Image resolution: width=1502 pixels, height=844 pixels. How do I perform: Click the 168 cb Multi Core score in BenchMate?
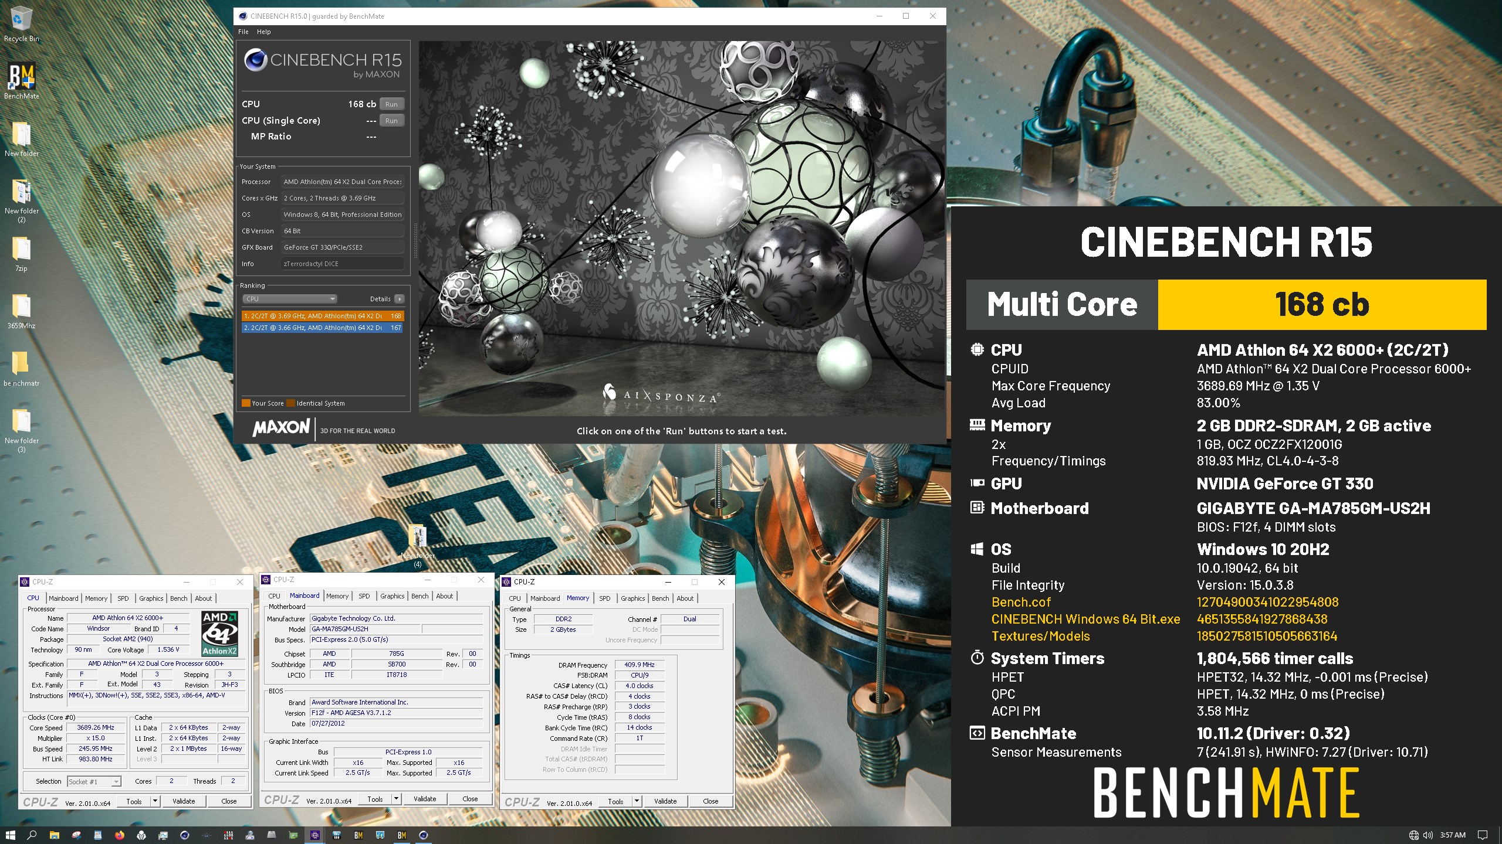tap(1322, 304)
